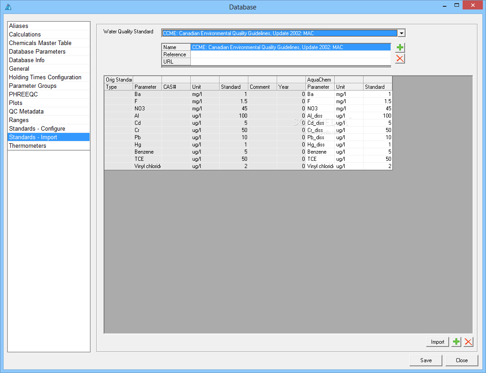The image size is (486, 373).
Task: Open Calculations in the sidebar list
Action: click(x=49, y=34)
